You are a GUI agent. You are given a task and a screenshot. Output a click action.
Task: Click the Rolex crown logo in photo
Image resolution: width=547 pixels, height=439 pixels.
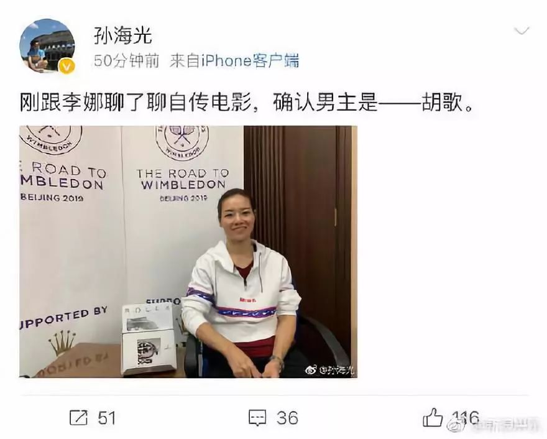pos(62,343)
